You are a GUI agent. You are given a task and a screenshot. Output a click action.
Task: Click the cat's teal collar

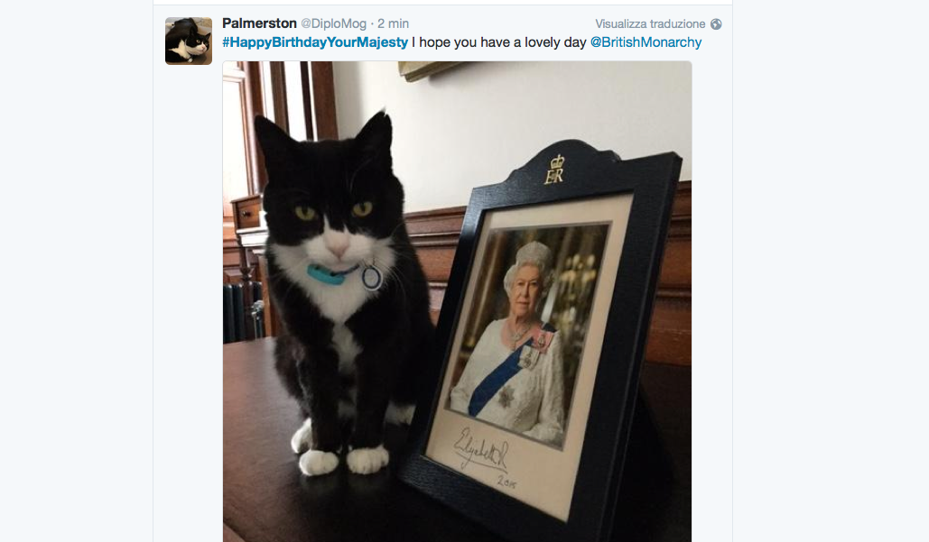tap(328, 274)
